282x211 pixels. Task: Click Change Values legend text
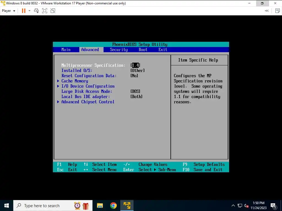coord(153,164)
